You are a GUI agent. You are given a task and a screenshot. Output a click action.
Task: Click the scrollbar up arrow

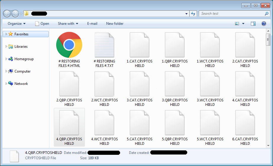268,31
